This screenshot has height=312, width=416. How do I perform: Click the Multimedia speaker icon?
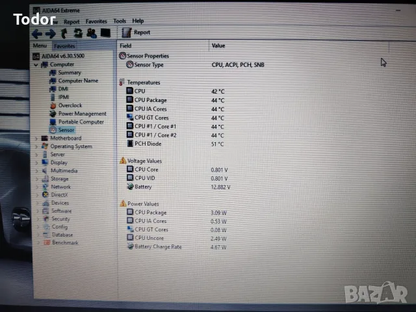point(45,170)
